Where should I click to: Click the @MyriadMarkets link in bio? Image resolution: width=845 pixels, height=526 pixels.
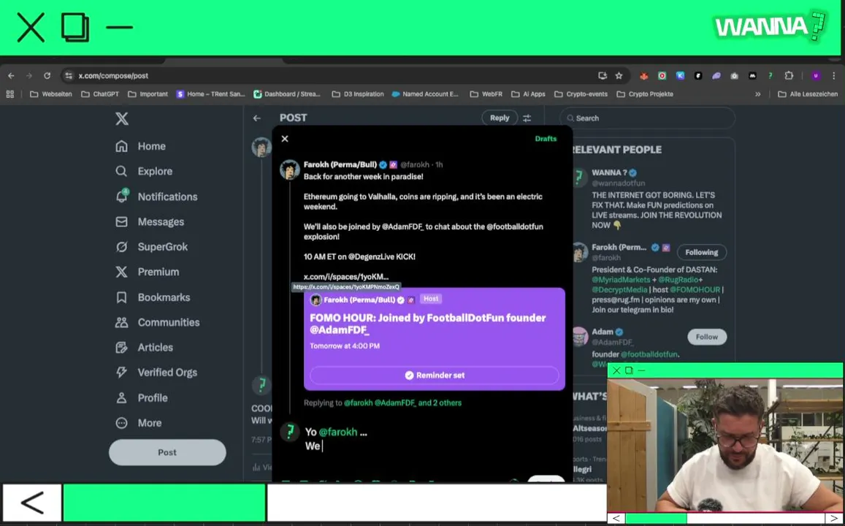point(621,280)
